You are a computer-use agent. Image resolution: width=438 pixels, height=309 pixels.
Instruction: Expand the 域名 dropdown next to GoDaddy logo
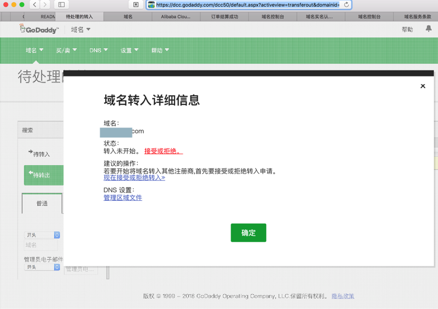(x=80, y=30)
